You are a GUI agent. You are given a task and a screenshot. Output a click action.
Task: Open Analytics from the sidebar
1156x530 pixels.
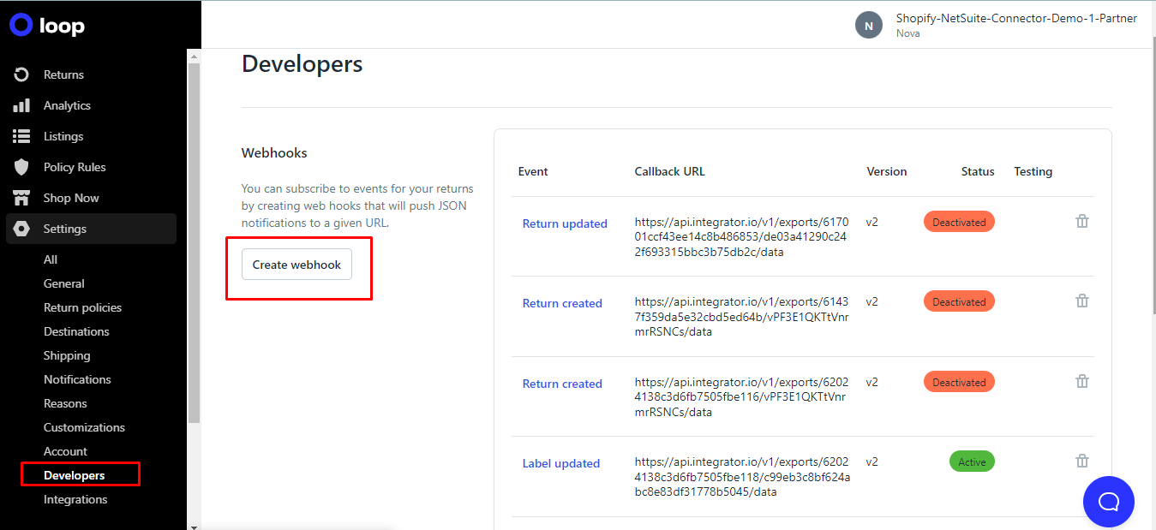tap(21, 105)
